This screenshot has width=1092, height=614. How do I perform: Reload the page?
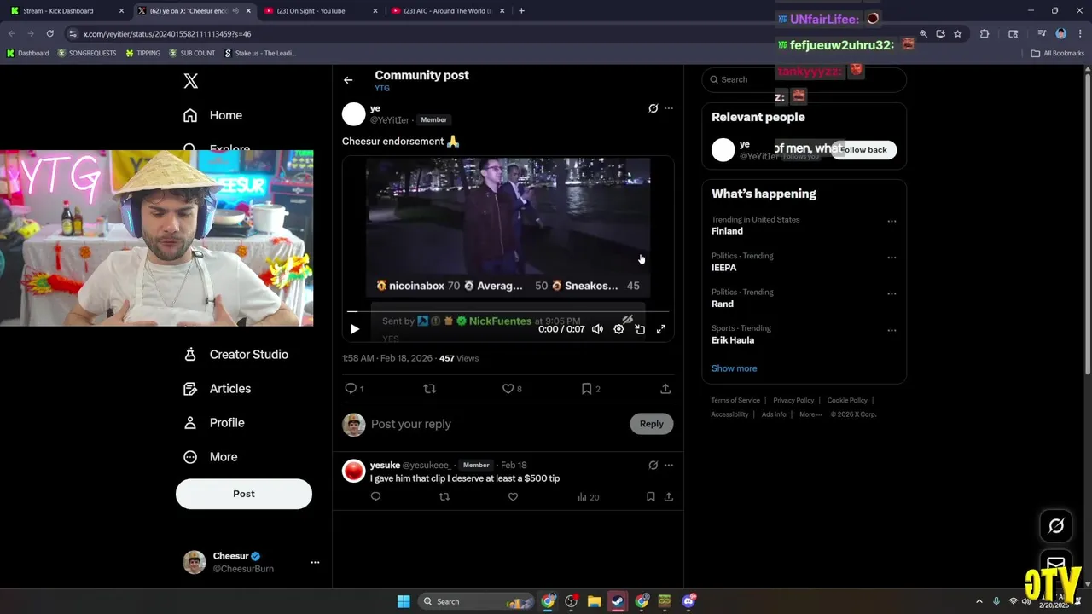pyautogui.click(x=50, y=33)
